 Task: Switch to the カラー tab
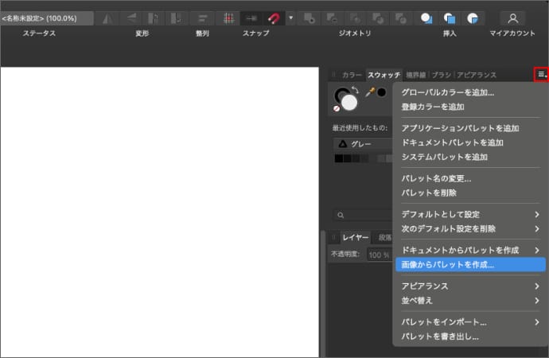(352, 75)
